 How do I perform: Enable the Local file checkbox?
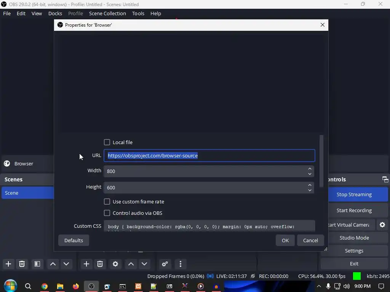click(x=107, y=142)
